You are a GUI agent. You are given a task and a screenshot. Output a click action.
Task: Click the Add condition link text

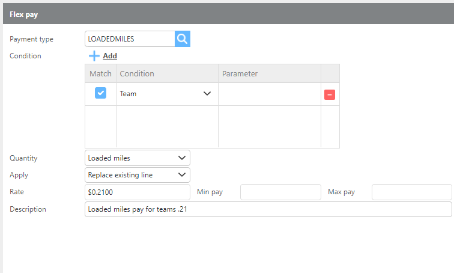(110, 56)
